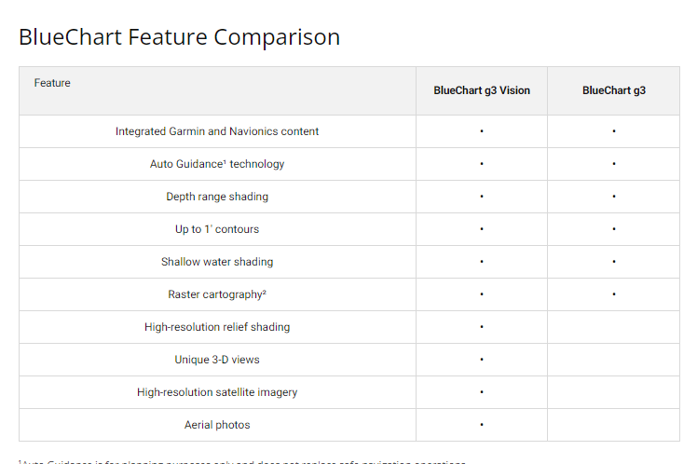The width and height of the screenshot is (697, 464).
Task: Click the Up to 1' contours label
Action: tap(217, 229)
